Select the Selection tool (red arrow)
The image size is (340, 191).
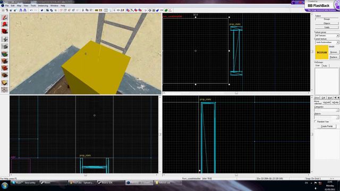click(5, 18)
